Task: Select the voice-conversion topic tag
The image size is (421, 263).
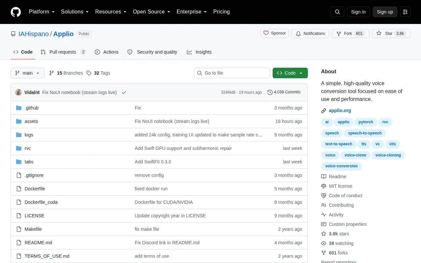Action: [341, 166]
